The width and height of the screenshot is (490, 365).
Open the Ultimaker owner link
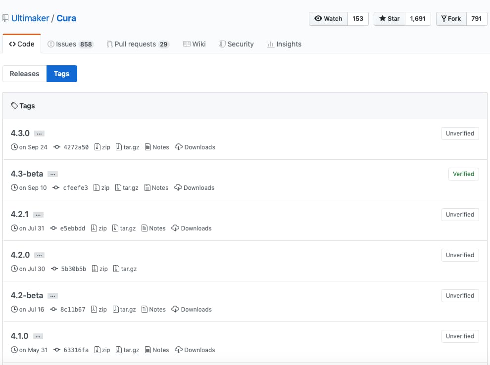point(30,18)
